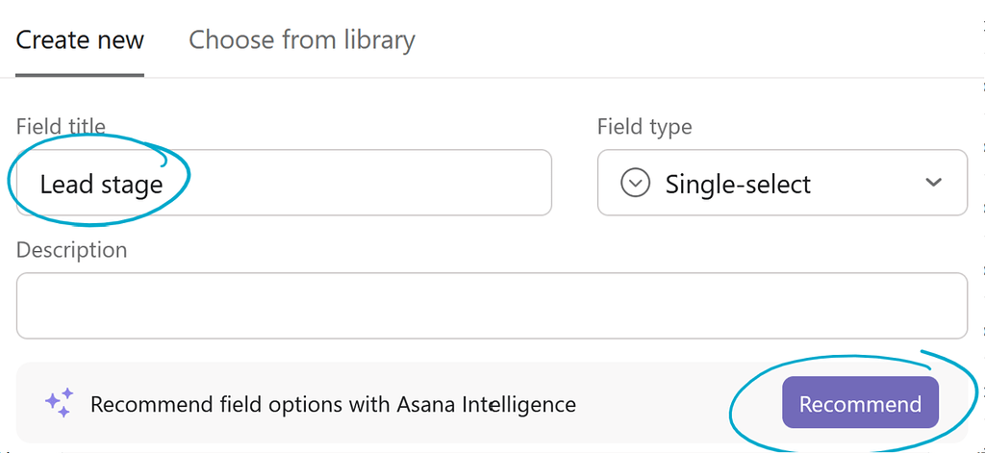
Task: Click the Asana Intelligence sparkle icon
Action: pos(60,403)
